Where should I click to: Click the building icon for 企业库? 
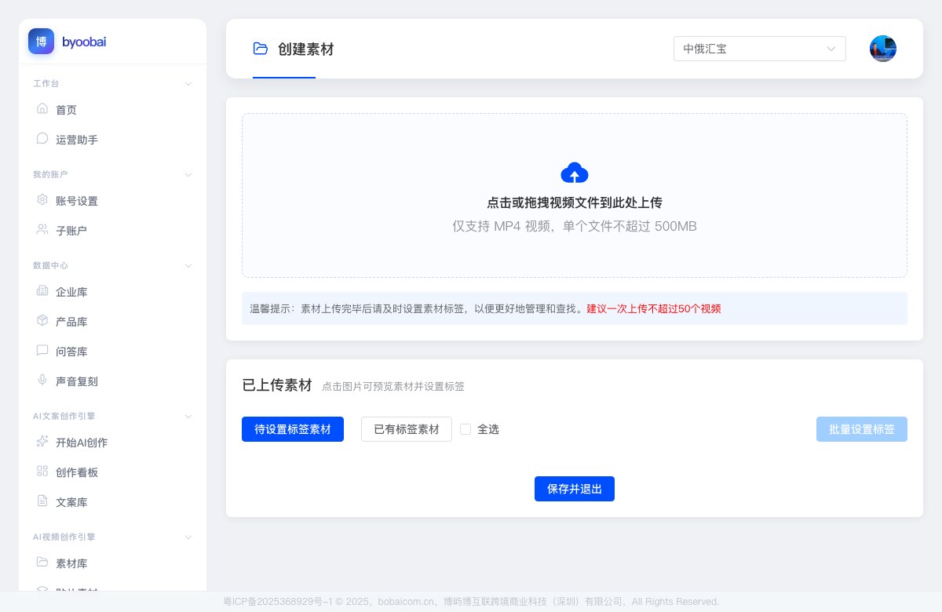pos(42,290)
